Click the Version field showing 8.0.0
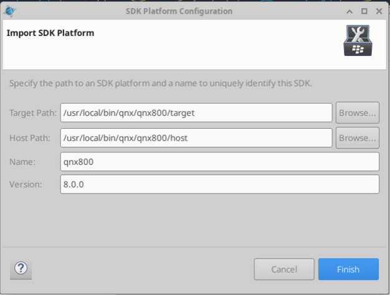The image size is (390, 295). [x=219, y=184]
